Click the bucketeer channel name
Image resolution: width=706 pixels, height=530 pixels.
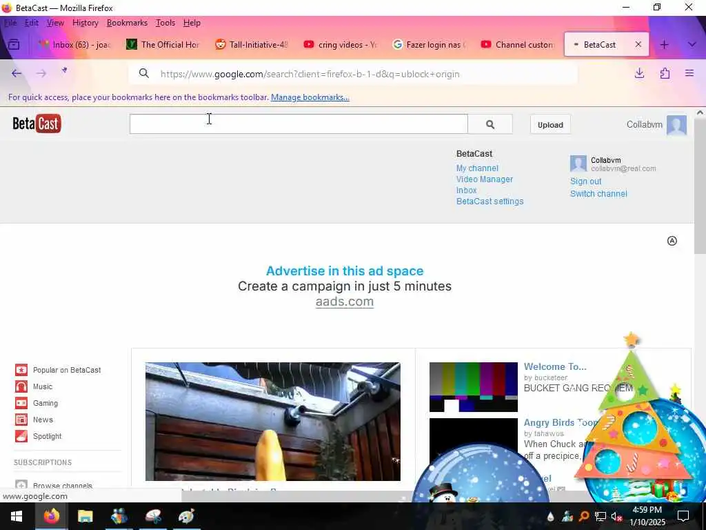[x=550, y=377]
